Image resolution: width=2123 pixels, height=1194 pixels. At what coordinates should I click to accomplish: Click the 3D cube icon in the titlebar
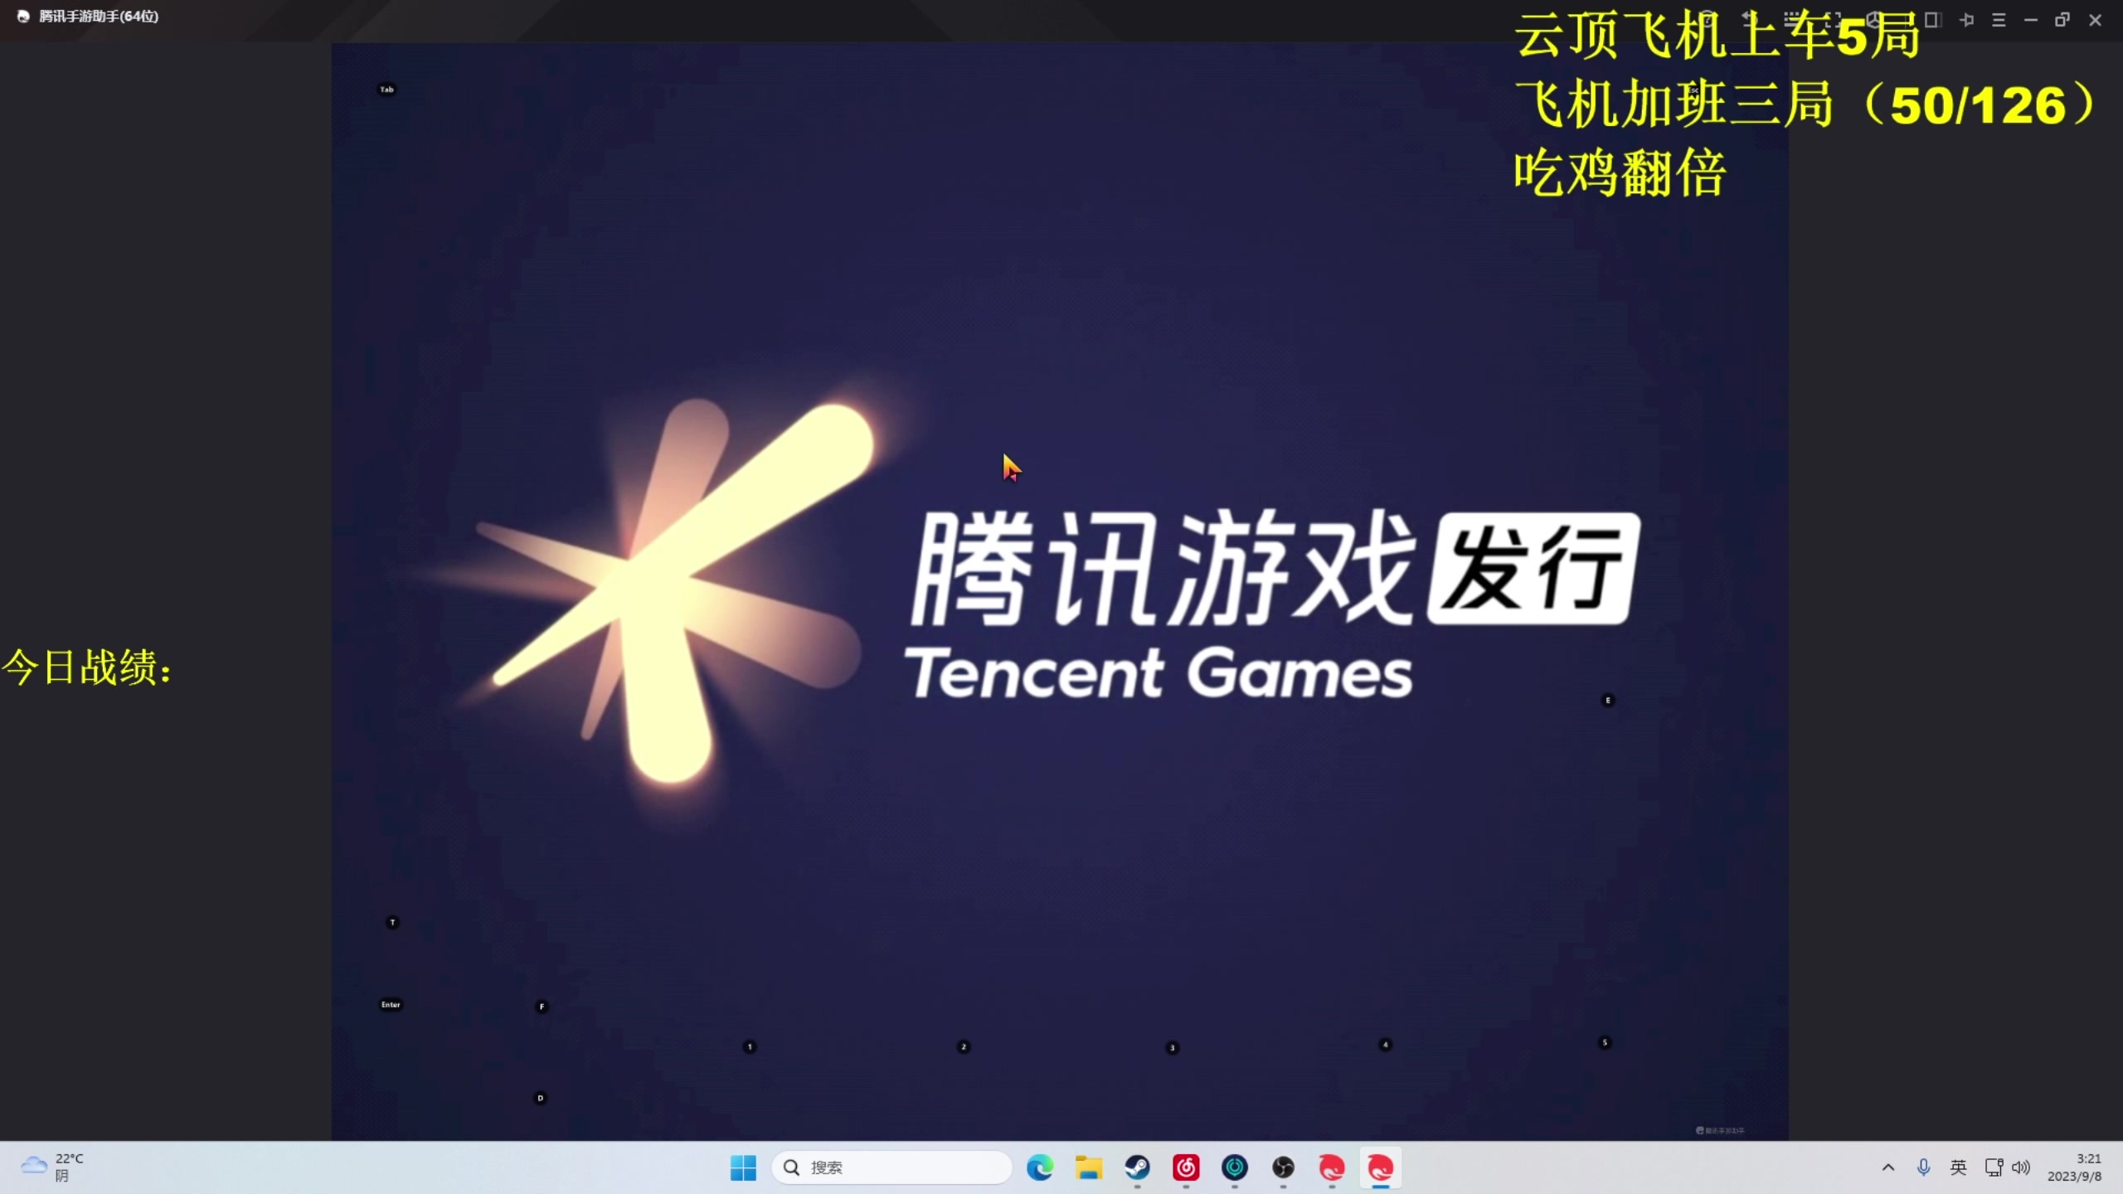[x=1873, y=19]
